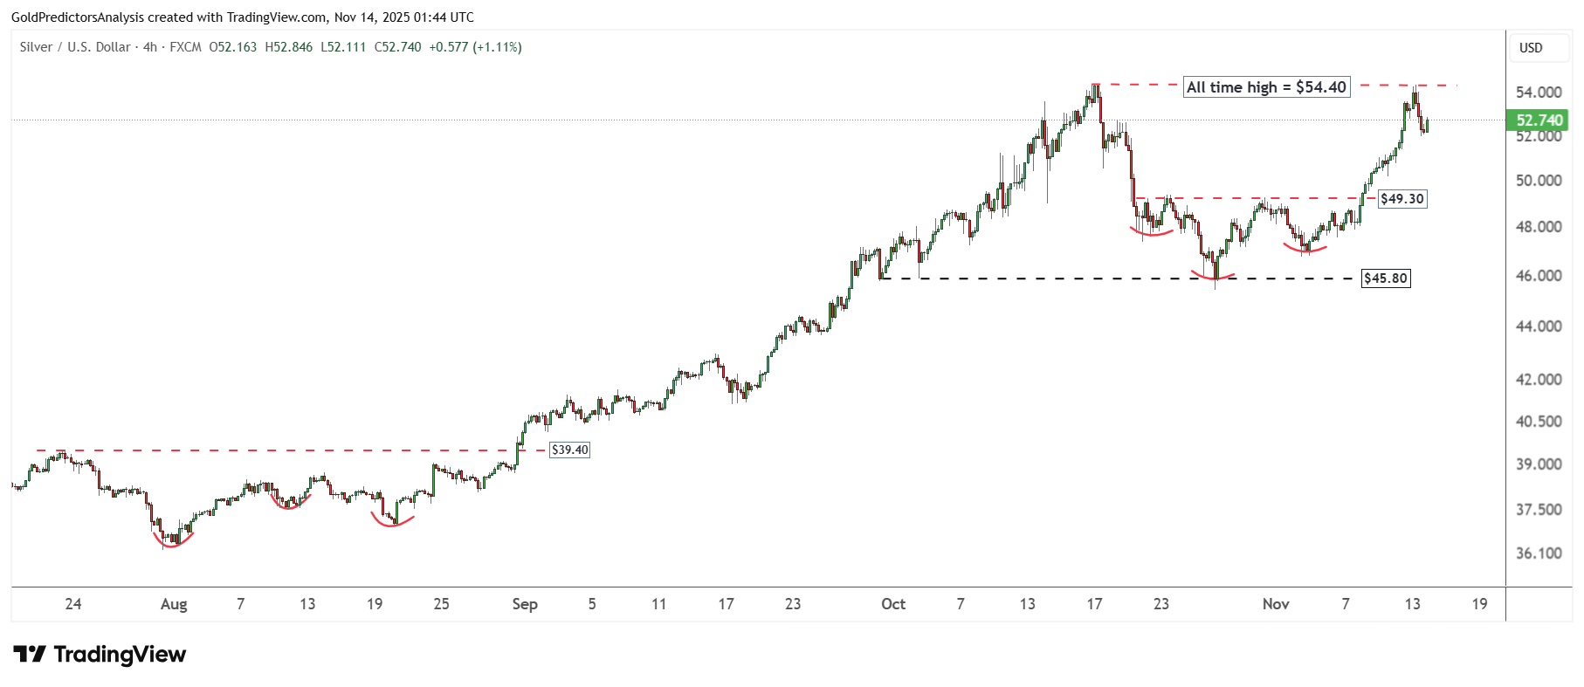Click the green 52.740 current price tag
The width and height of the screenshot is (1584, 687).
(x=1538, y=120)
